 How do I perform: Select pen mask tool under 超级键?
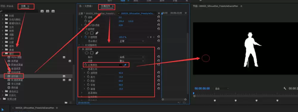pos(97,53)
